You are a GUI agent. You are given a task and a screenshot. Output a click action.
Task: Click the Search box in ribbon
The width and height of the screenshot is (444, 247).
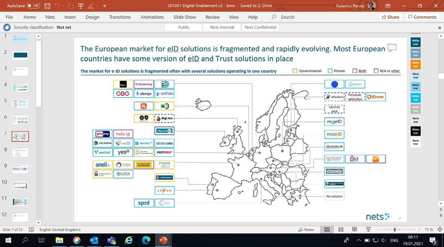[x=283, y=17]
